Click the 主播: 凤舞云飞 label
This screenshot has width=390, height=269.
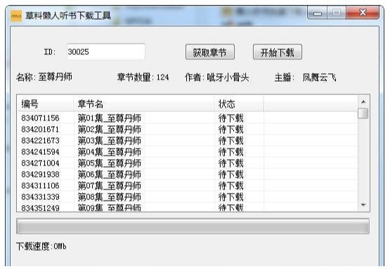[306, 77]
